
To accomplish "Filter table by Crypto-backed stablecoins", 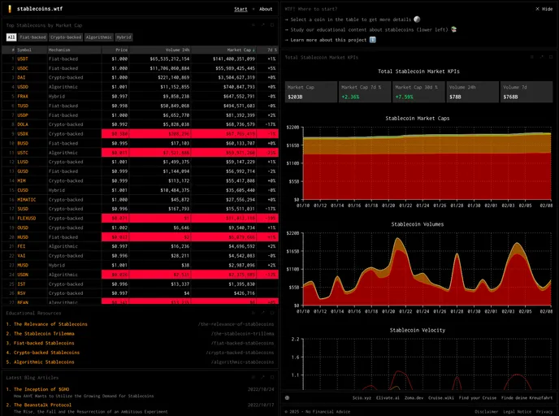I will point(66,37).
